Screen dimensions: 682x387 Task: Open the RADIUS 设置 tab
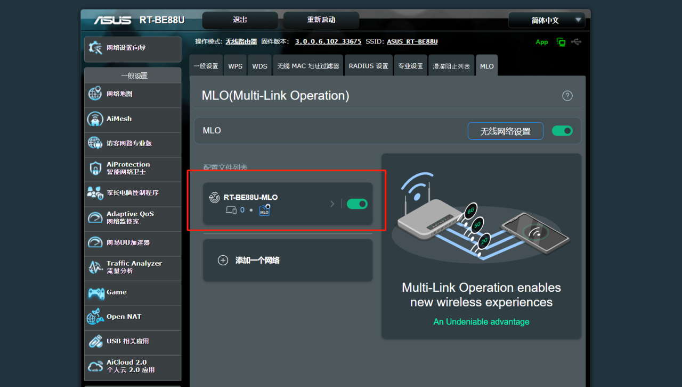[369, 66]
